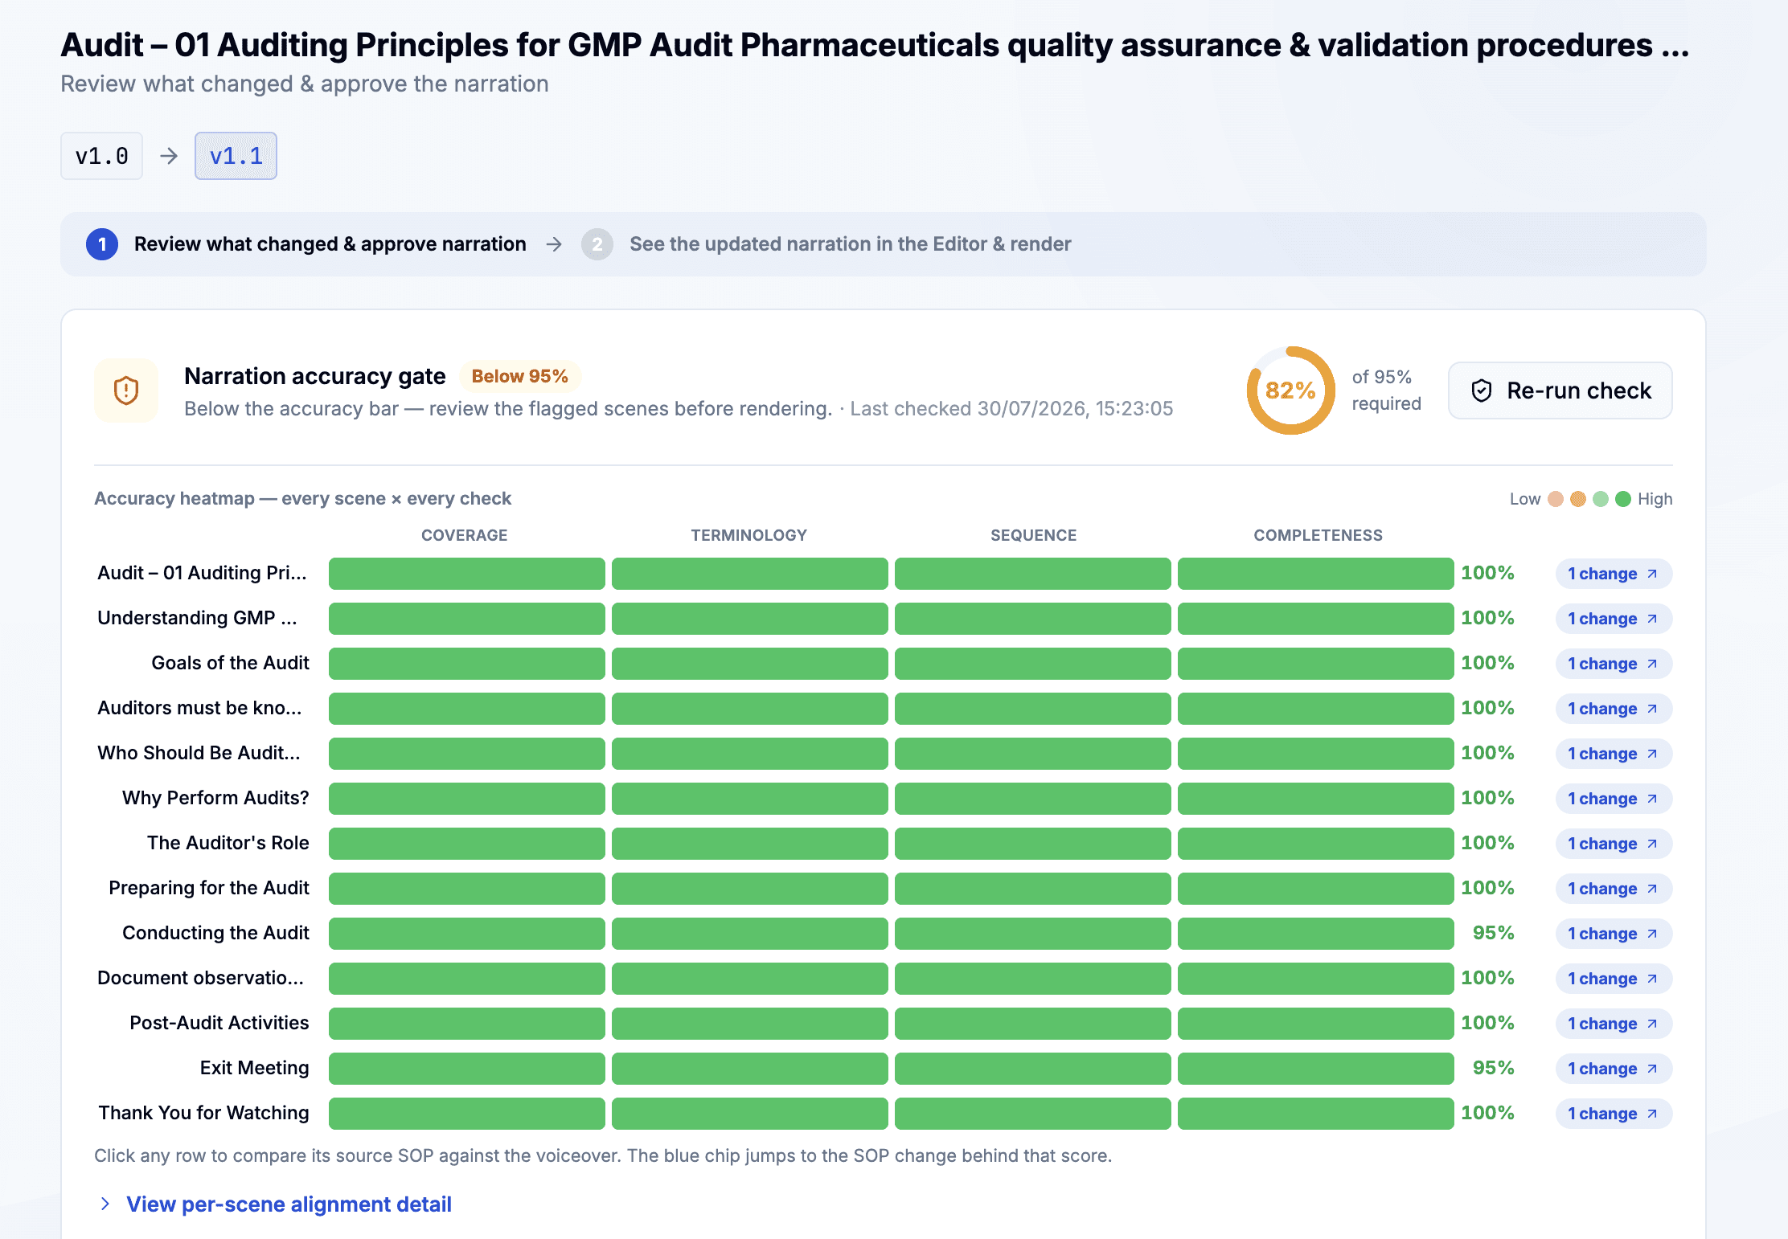Click Completeness cell for Thank You for Watching
This screenshot has width=1788, height=1239.
(x=1315, y=1114)
